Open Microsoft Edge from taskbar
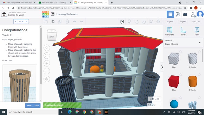This screenshot has width=204, height=115. tap(70, 112)
